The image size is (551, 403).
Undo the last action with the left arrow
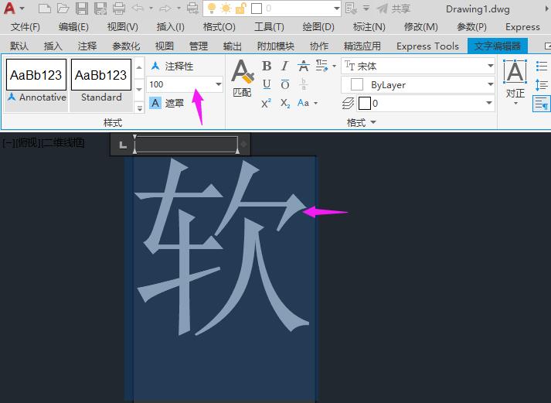138,8
